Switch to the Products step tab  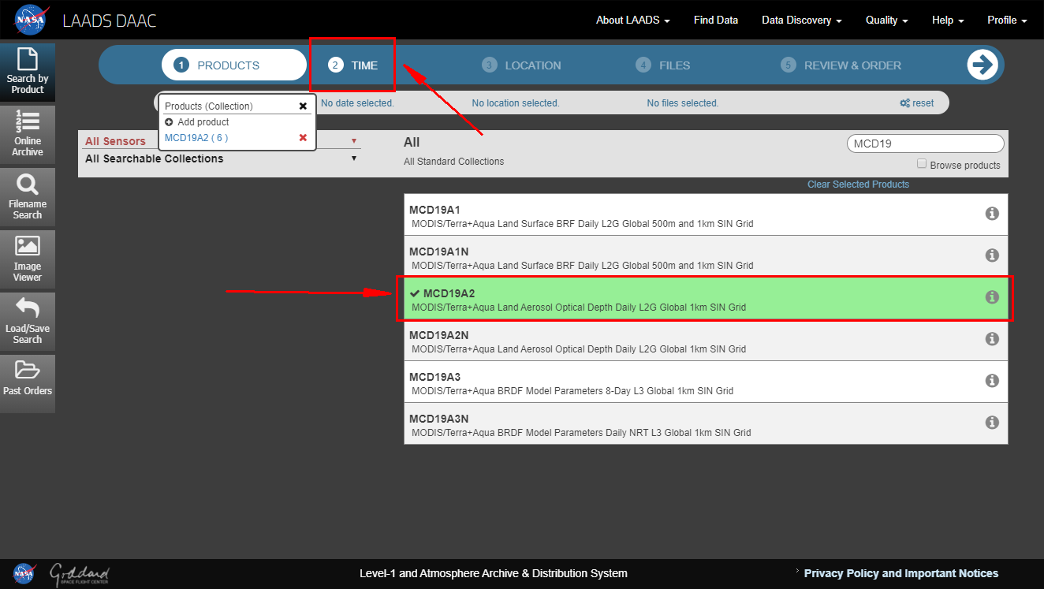click(234, 65)
